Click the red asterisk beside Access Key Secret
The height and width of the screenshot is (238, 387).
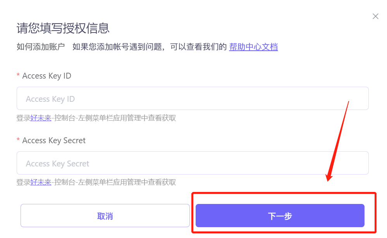point(18,141)
